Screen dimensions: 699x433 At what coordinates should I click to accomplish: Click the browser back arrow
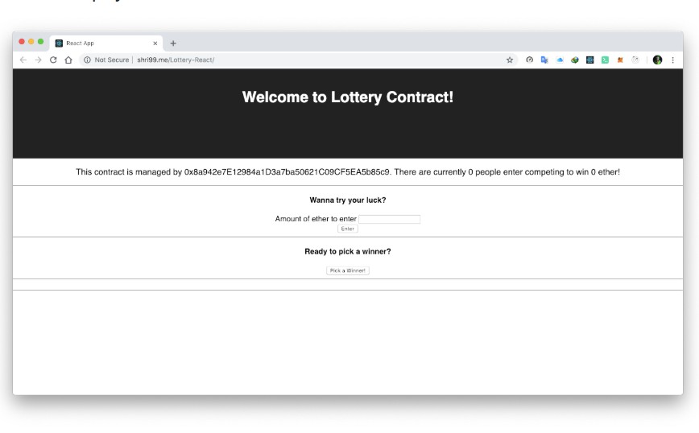click(23, 60)
